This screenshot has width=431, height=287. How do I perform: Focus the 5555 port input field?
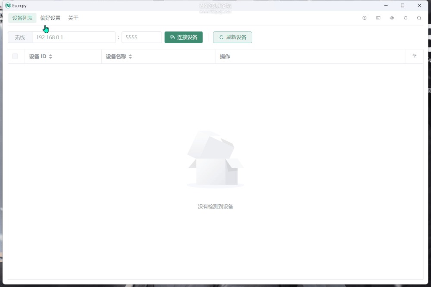141,37
